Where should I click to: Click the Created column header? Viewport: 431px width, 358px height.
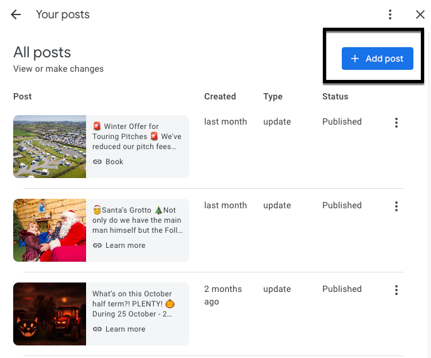pos(220,97)
